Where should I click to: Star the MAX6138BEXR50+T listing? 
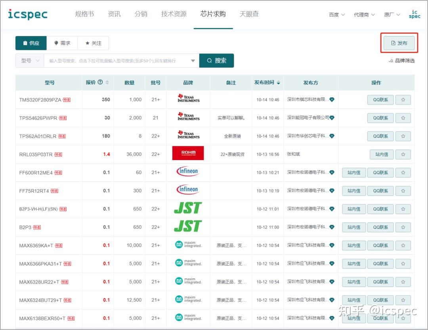pos(403,318)
